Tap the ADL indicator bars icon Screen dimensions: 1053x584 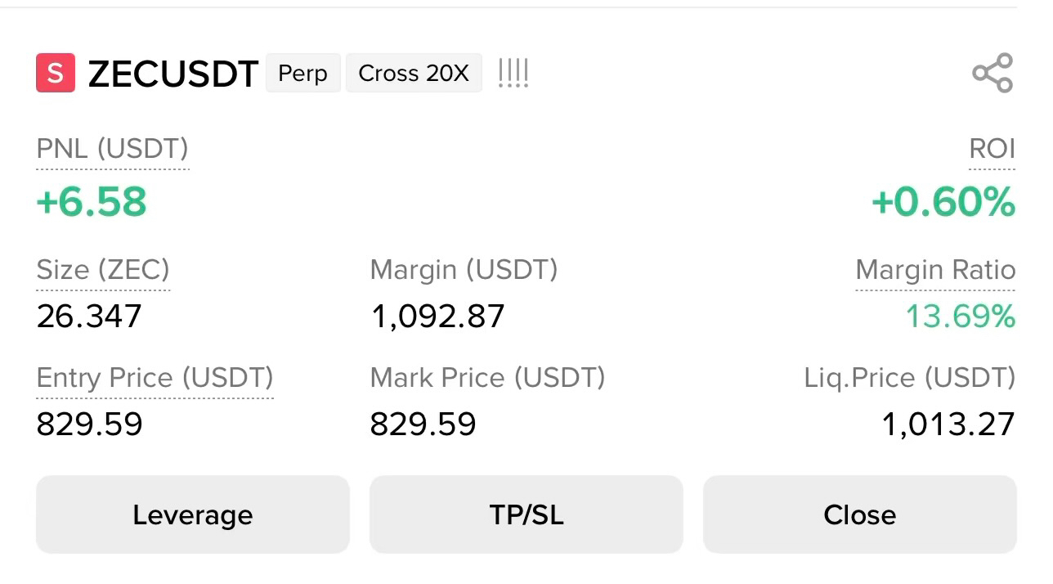(513, 73)
